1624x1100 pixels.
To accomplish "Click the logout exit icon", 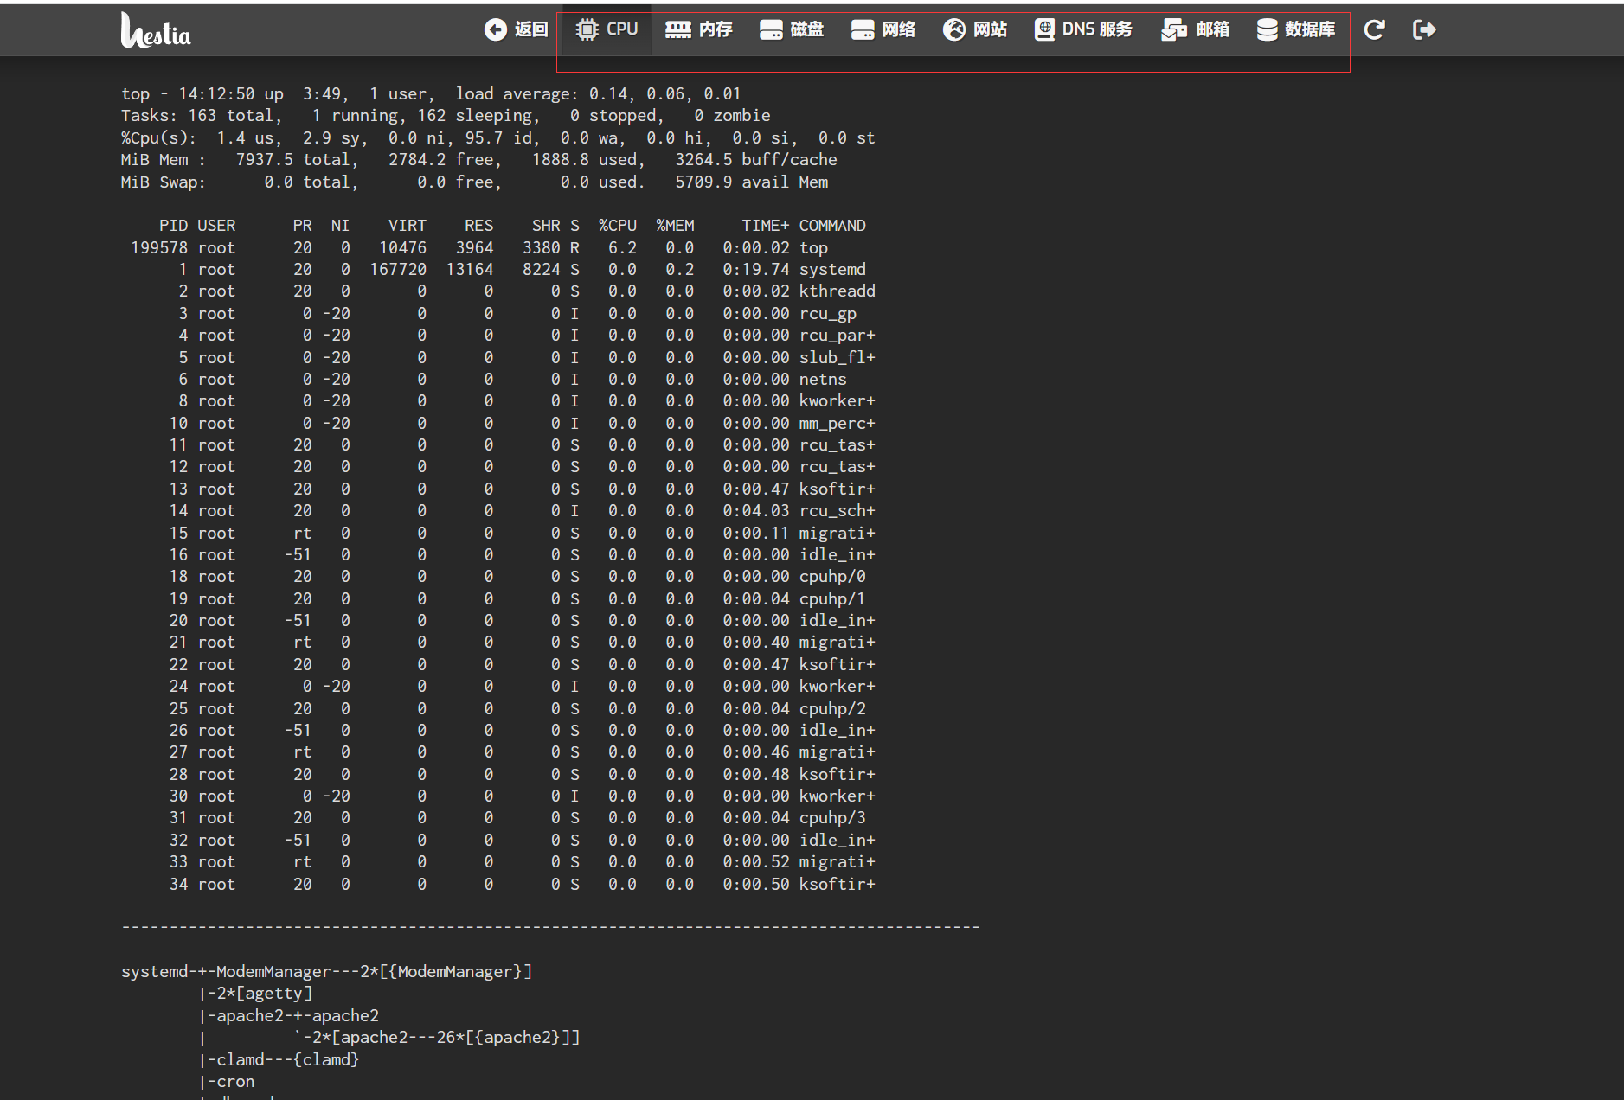I will click(x=1423, y=30).
